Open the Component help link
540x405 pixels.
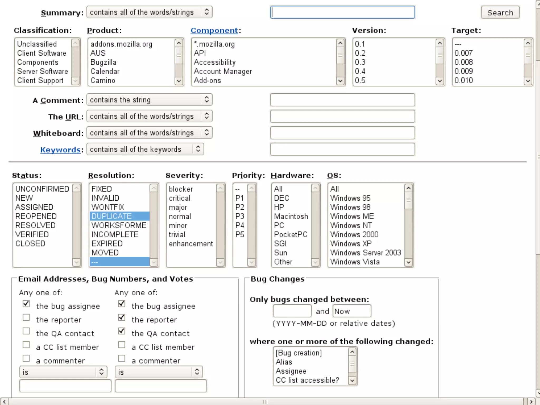pos(214,31)
